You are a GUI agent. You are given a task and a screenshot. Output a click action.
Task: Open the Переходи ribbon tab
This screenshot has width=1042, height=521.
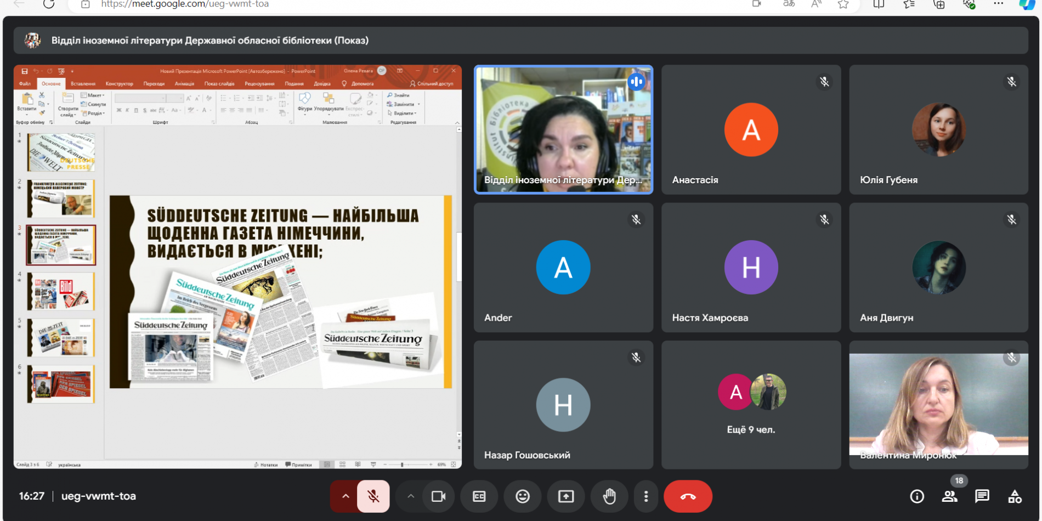coord(154,84)
